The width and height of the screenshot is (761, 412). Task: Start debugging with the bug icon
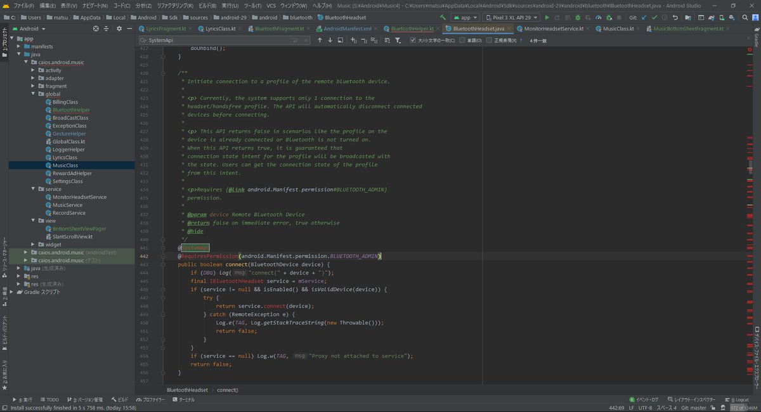[x=578, y=18]
